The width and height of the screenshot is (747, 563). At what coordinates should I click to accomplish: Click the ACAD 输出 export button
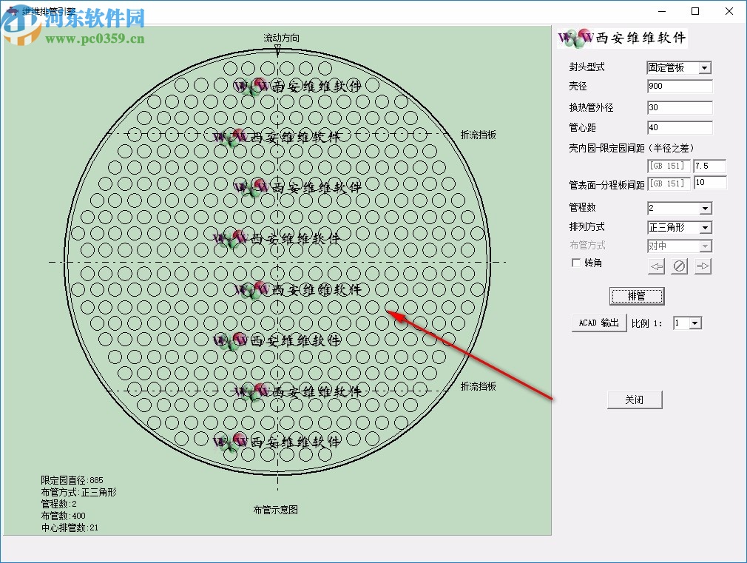(598, 323)
